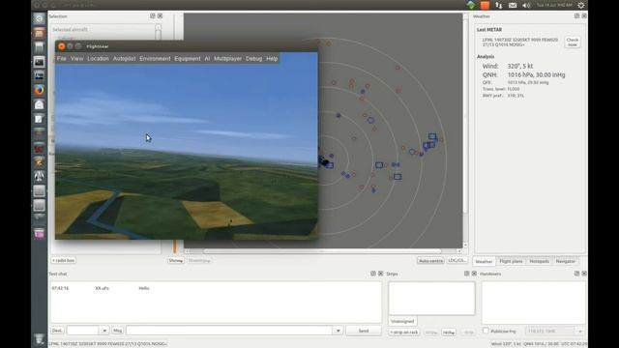Open the Multiplayer menu in FlightGear
The width and height of the screenshot is (619, 348).
228,58
